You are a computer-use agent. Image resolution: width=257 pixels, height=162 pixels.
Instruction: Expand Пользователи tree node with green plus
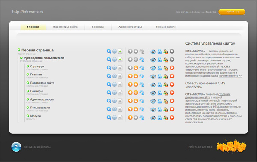pyautogui.click(x=28, y=108)
